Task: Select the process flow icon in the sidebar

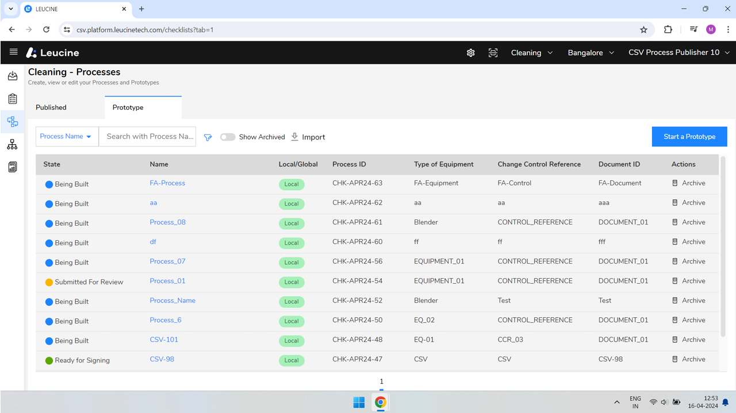Action: click(x=12, y=121)
